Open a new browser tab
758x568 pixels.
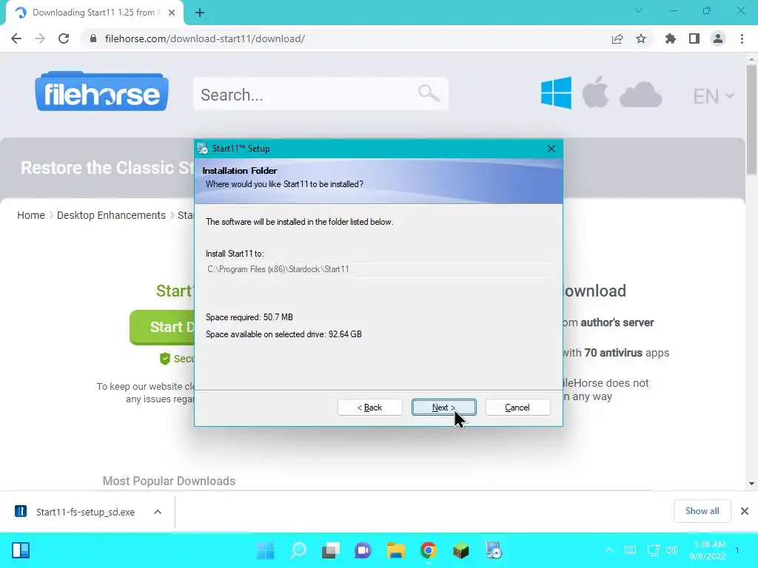[200, 13]
